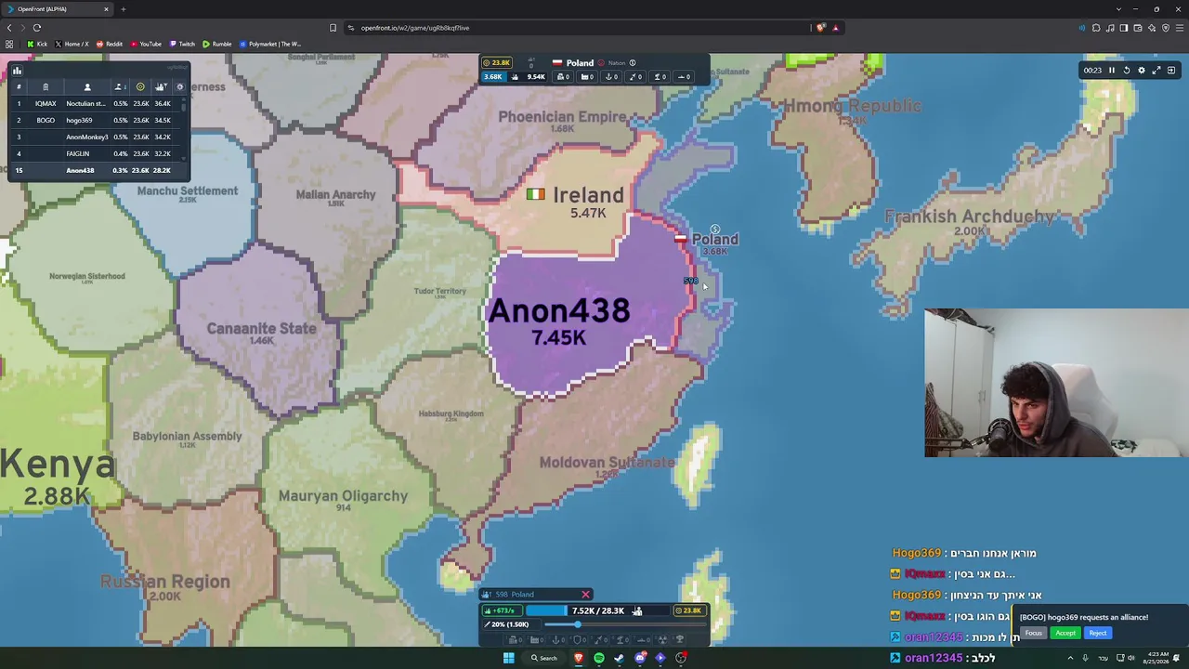Open Brave browser from taskbar

point(578,658)
